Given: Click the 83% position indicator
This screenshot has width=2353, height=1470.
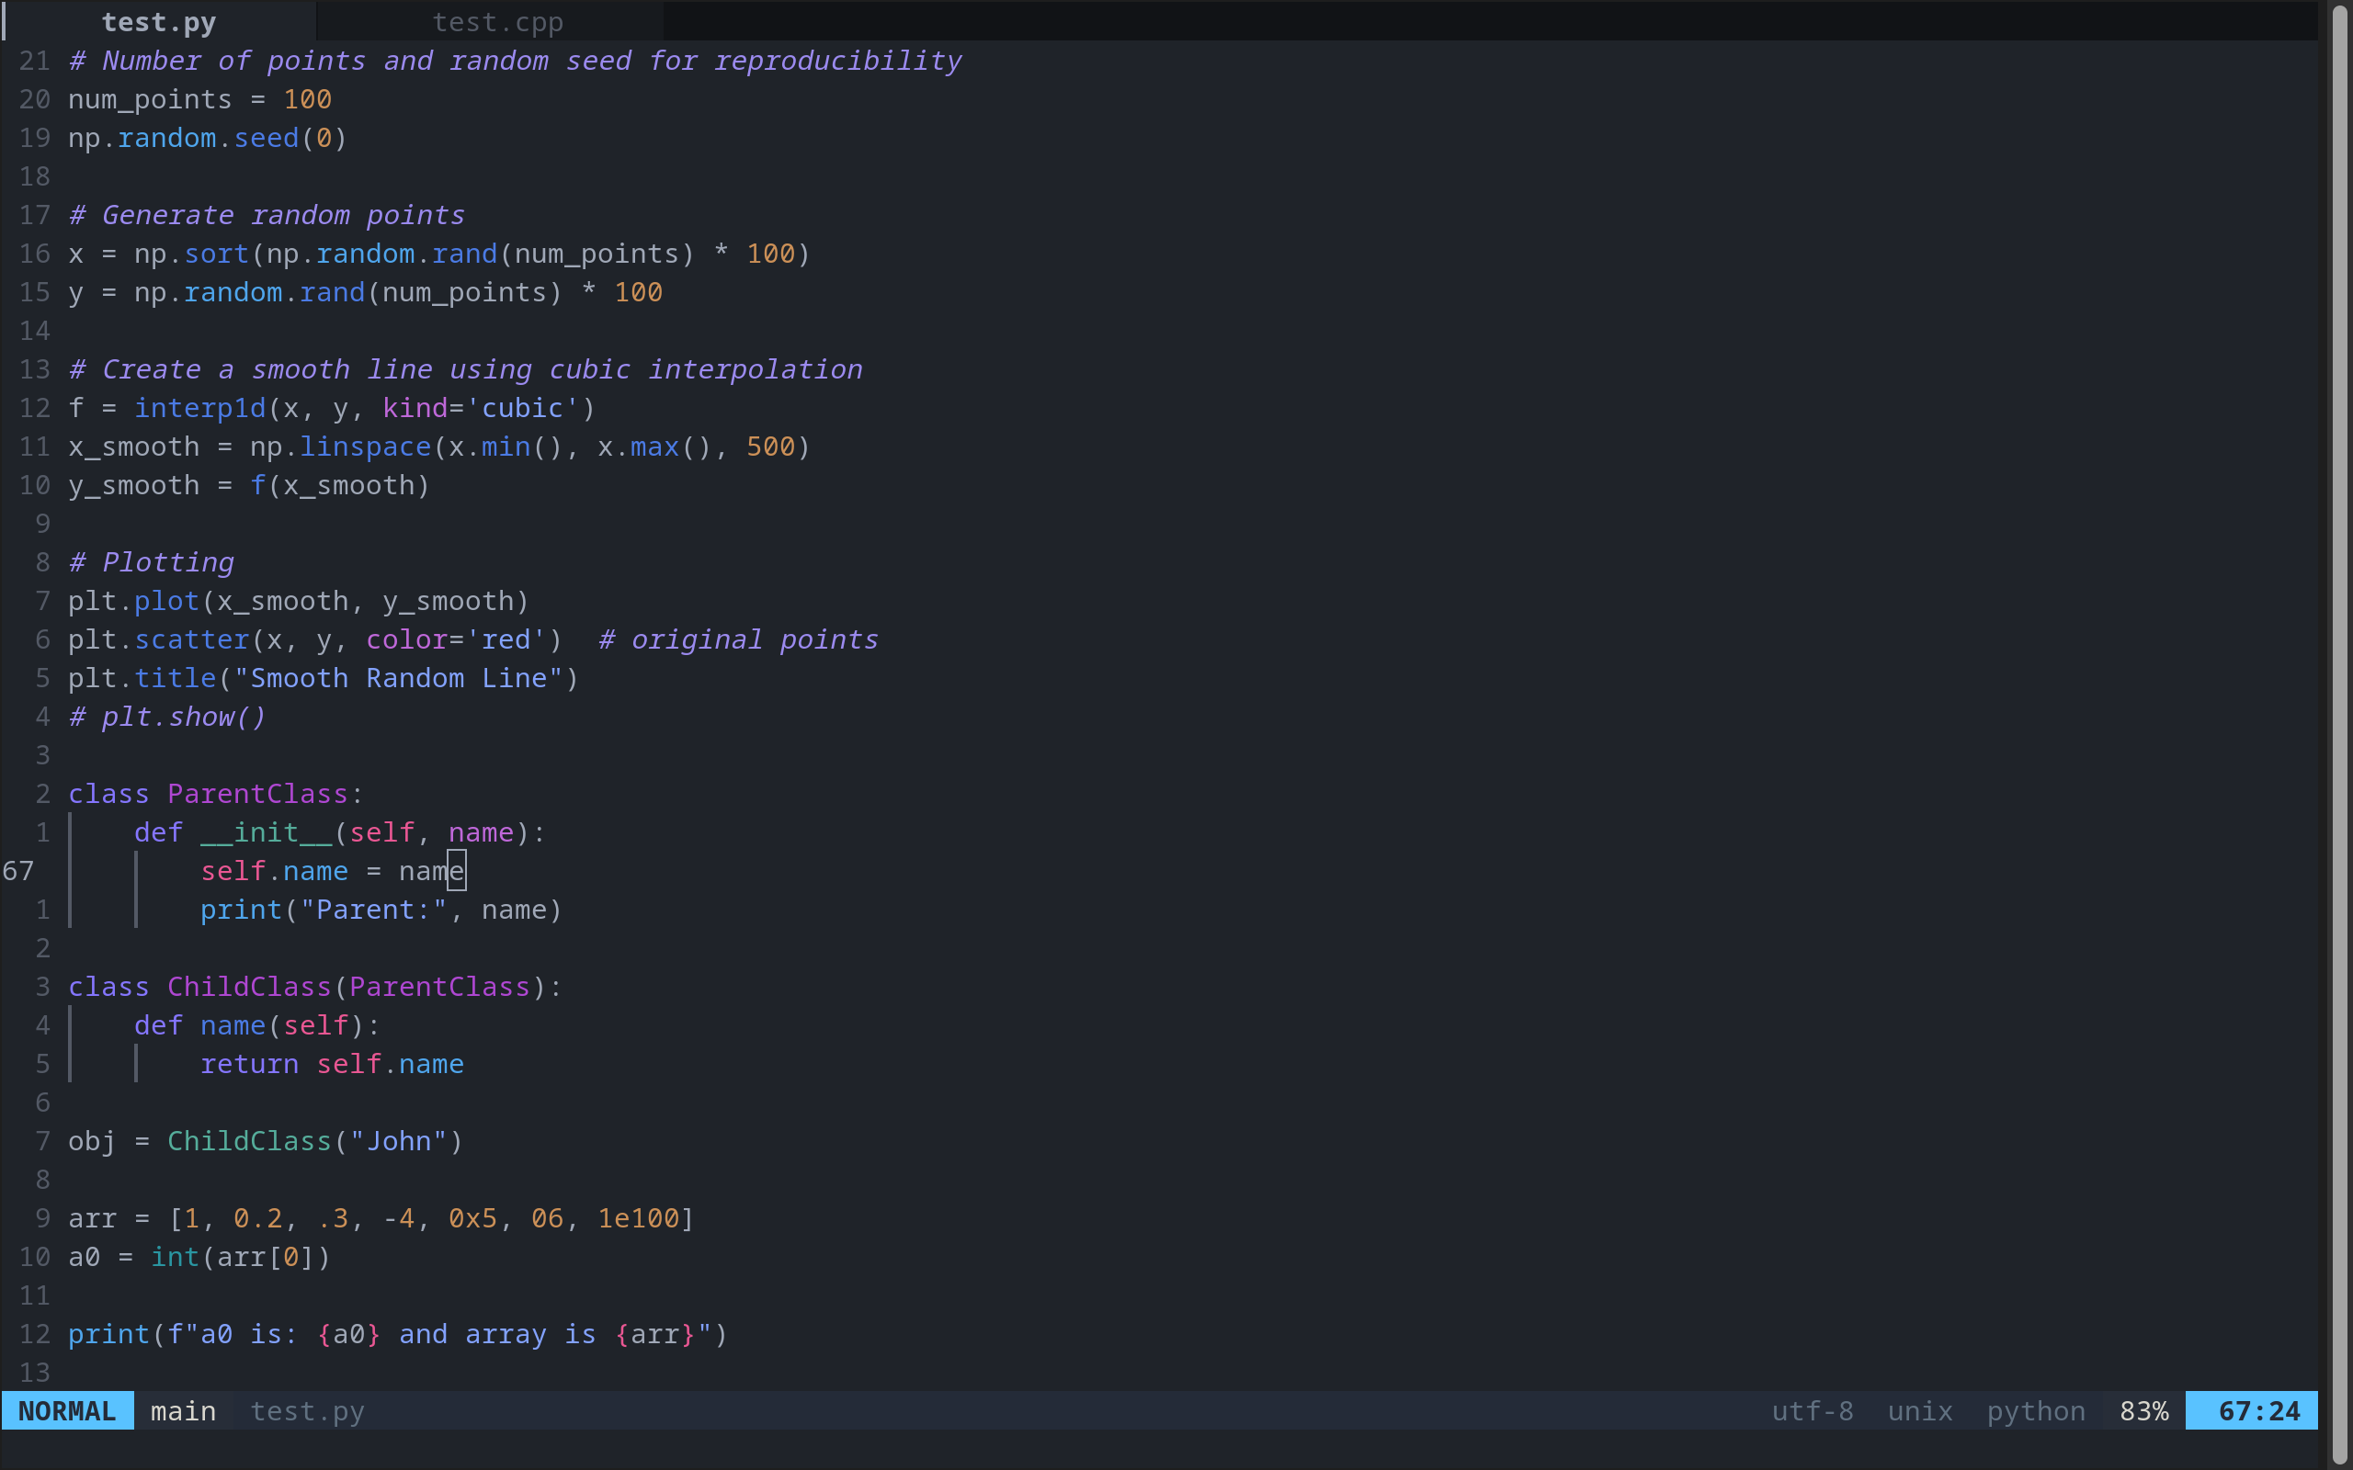Looking at the screenshot, I should (x=2144, y=1410).
